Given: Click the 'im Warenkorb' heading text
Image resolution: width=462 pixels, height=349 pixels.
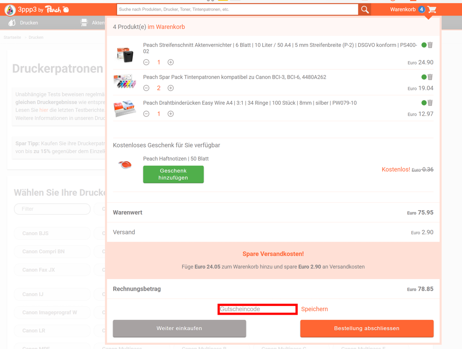Looking at the screenshot, I should [x=166, y=27].
